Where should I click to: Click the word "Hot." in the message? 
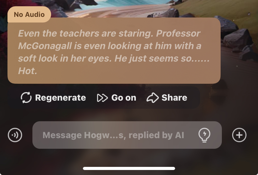point(27,71)
